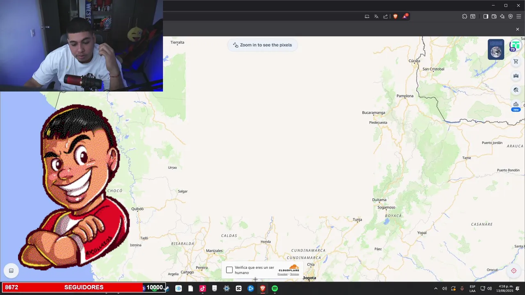Open the alliance people group icon
The image size is (525, 295).
[516, 76]
